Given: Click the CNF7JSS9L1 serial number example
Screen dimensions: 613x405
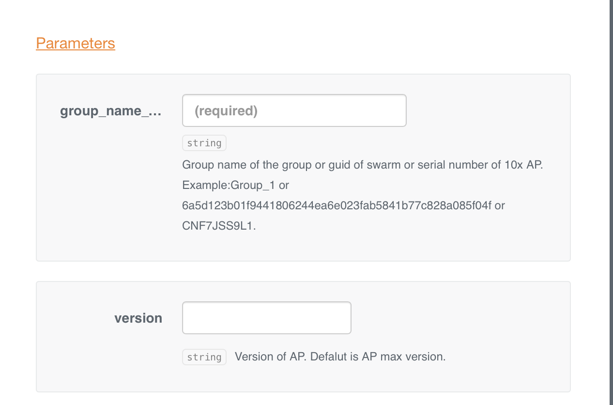Looking at the screenshot, I should (x=217, y=226).
